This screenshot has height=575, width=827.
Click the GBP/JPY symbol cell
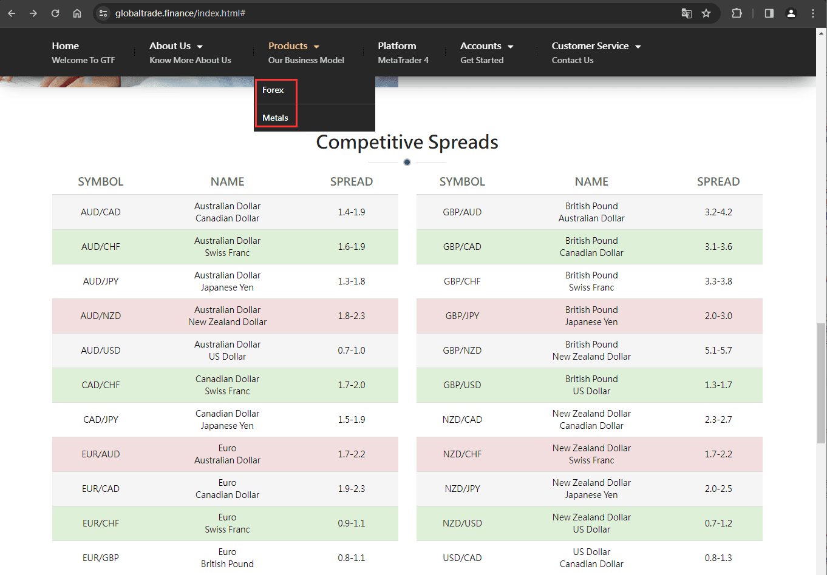pyautogui.click(x=462, y=316)
